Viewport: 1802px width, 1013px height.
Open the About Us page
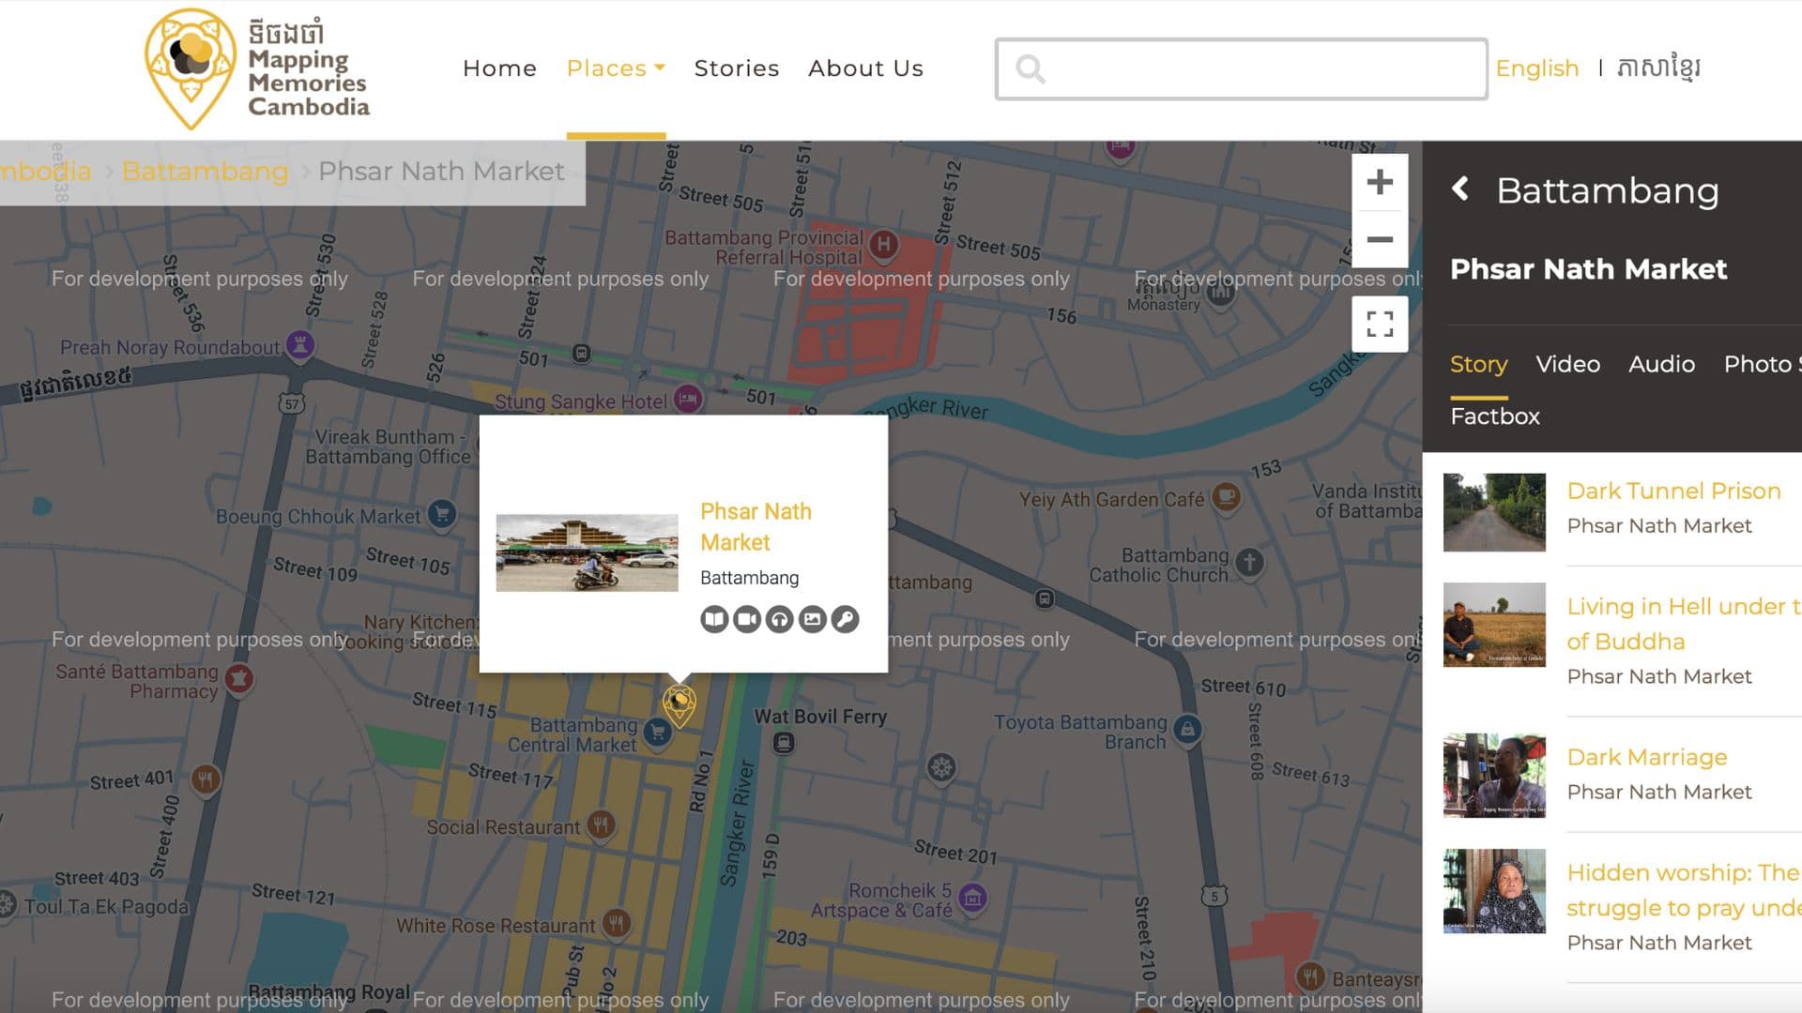(865, 68)
